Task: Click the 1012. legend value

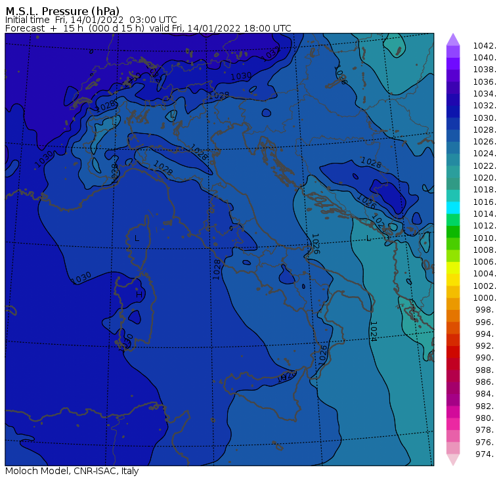Action: pos(485,226)
